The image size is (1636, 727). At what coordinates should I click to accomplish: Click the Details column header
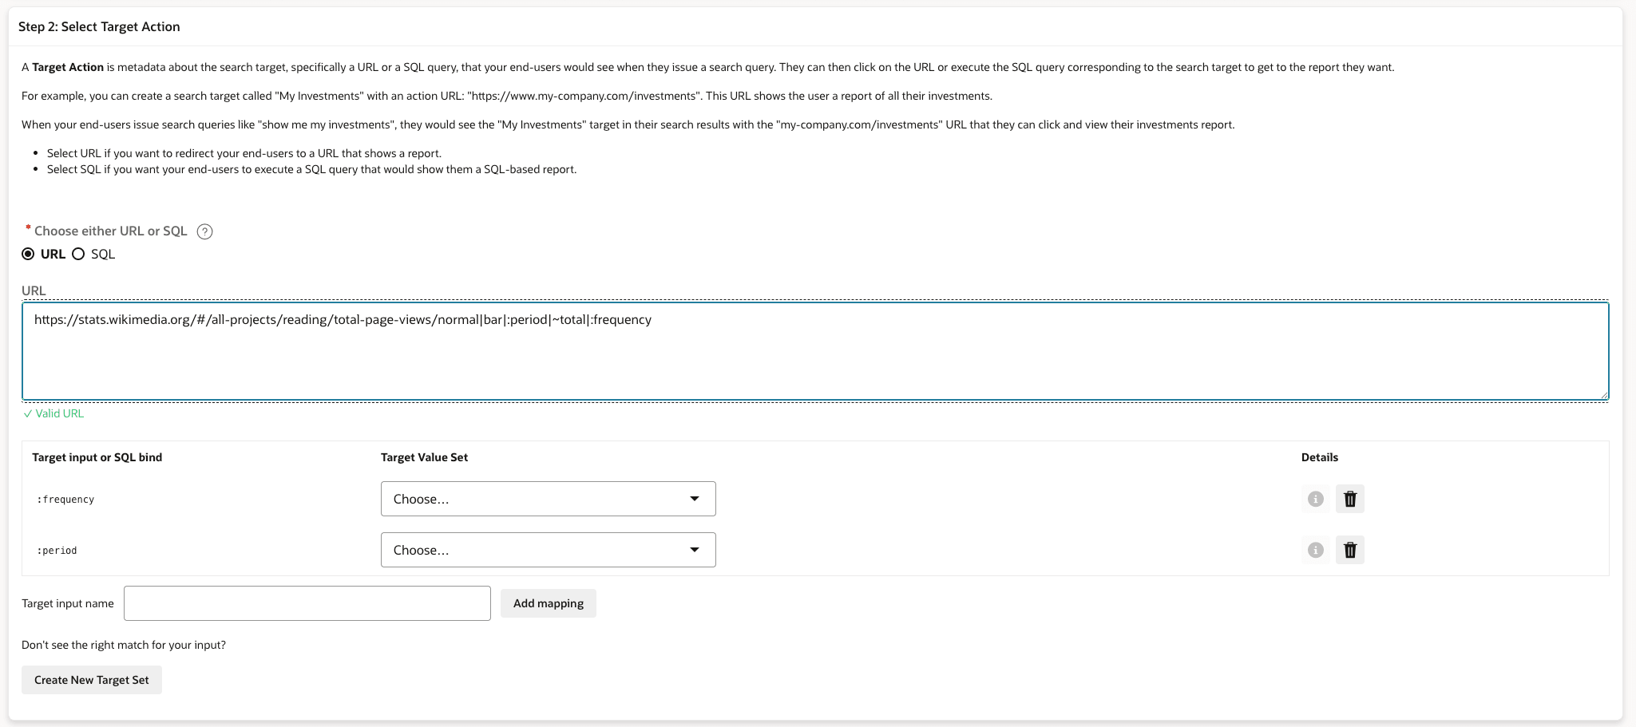coord(1320,457)
